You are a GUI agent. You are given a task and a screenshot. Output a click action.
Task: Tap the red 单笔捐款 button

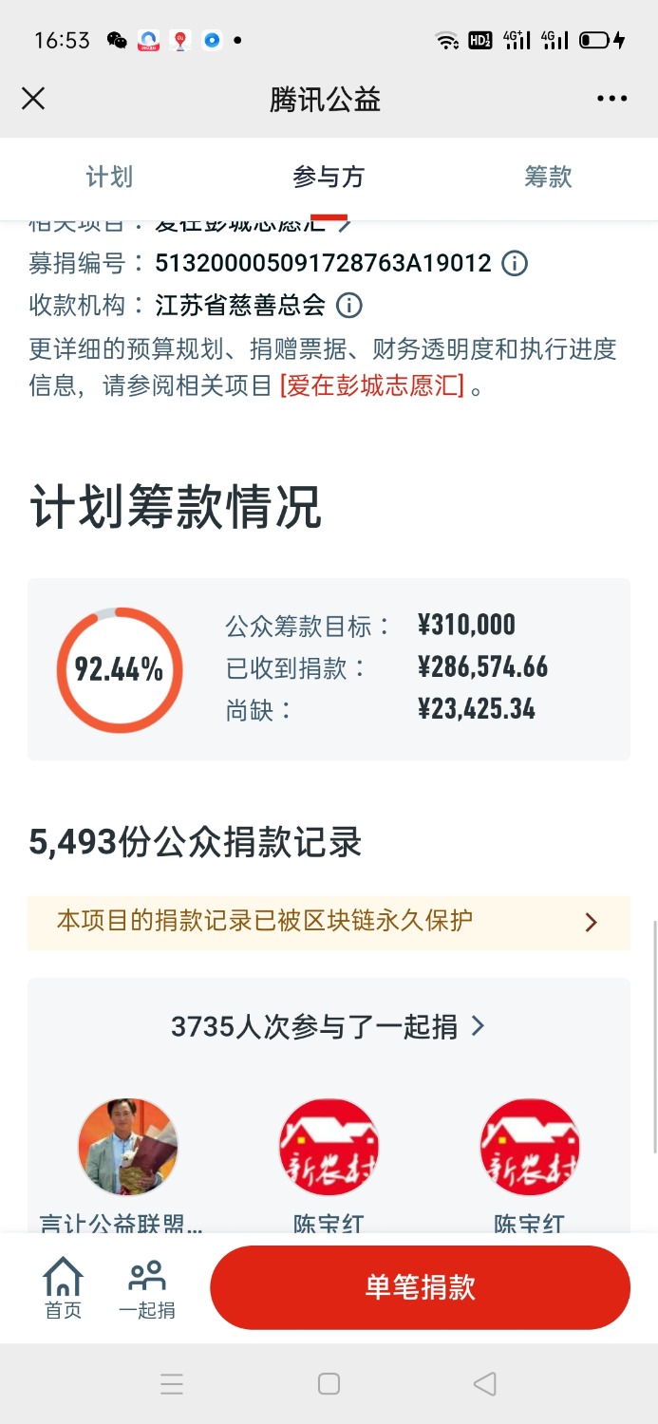point(420,1287)
